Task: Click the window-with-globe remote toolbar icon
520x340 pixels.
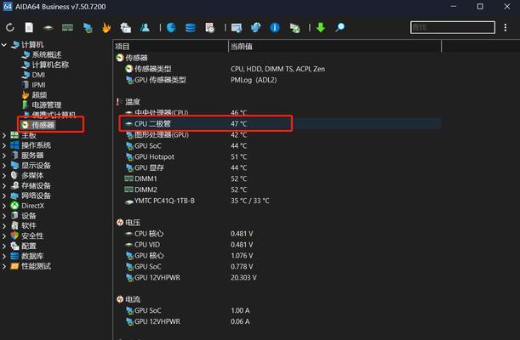Action: 237,28
